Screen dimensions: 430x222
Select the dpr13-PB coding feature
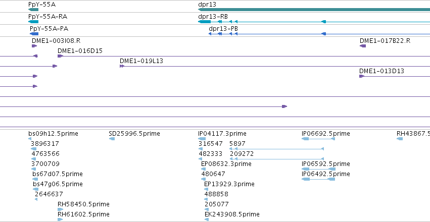pyautogui.click(x=319, y=34)
